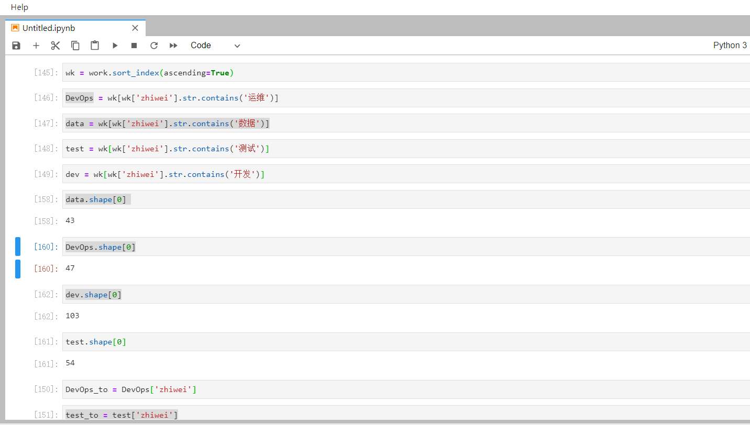The image size is (750, 425).
Task: Click the [160] input prompt in blue
Action: [46, 247]
